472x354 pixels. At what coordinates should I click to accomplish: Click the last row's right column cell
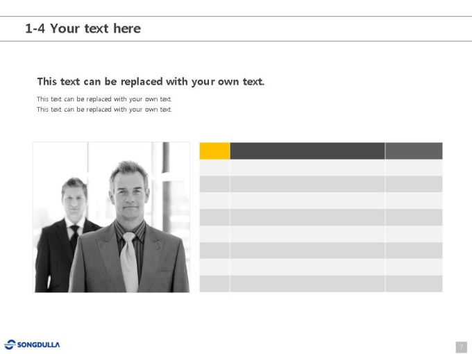(414, 284)
